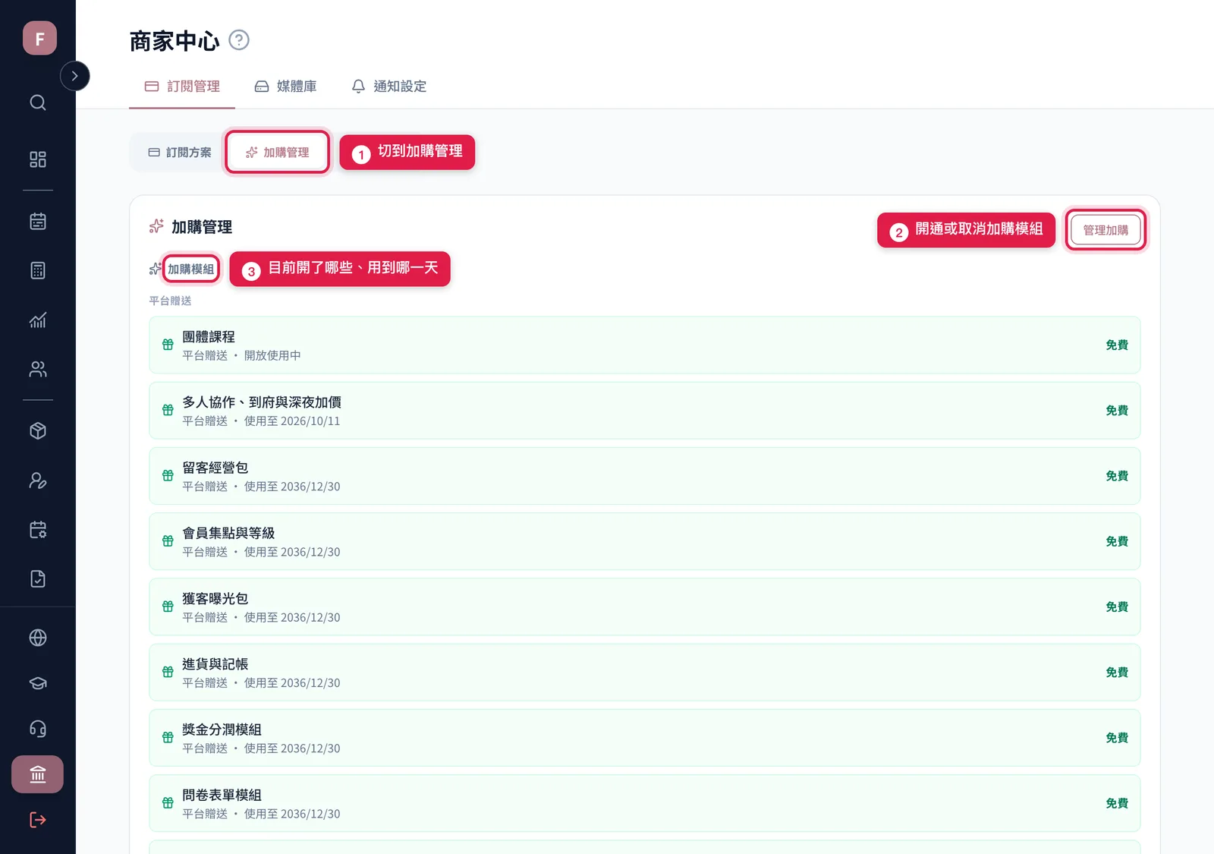
Task: Click the gift icon beside 團體課程
Action: pyautogui.click(x=168, y=345)
